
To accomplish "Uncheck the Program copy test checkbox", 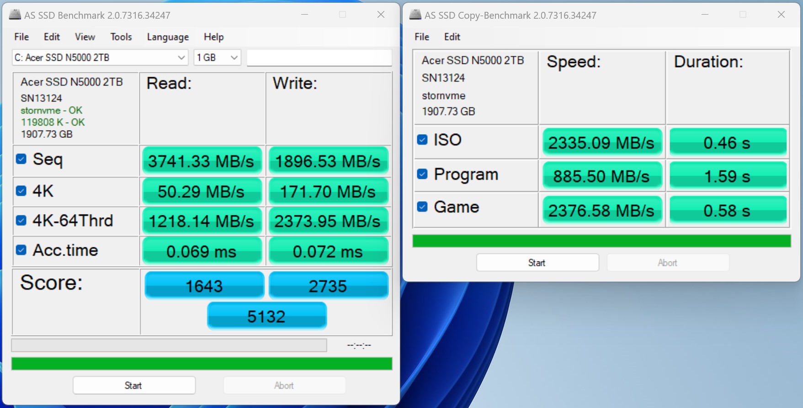I will point(422,174).
